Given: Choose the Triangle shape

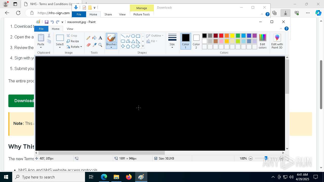Looking at the screenshot, I should [x=133, y=41].
